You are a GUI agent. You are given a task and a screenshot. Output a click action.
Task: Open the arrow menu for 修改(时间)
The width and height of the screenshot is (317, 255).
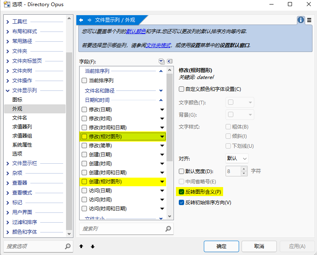click(x=162, y=119)
